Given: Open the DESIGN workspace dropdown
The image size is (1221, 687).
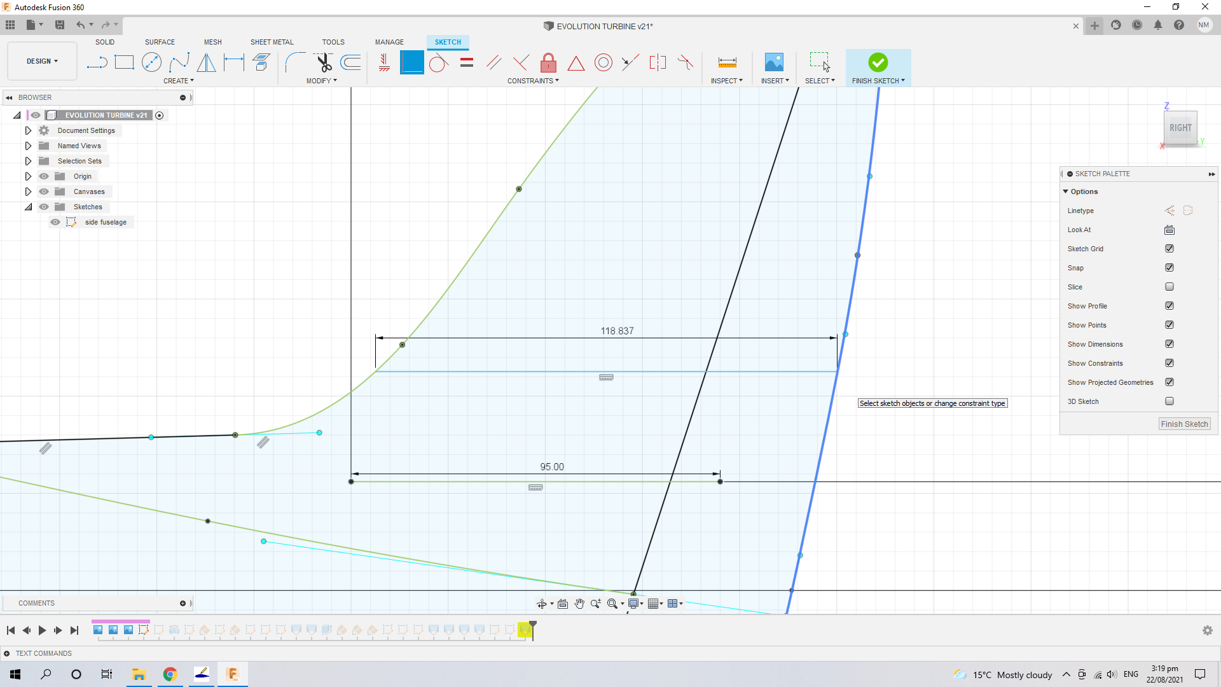Looking at the screenshot, I should pos(42,61).
